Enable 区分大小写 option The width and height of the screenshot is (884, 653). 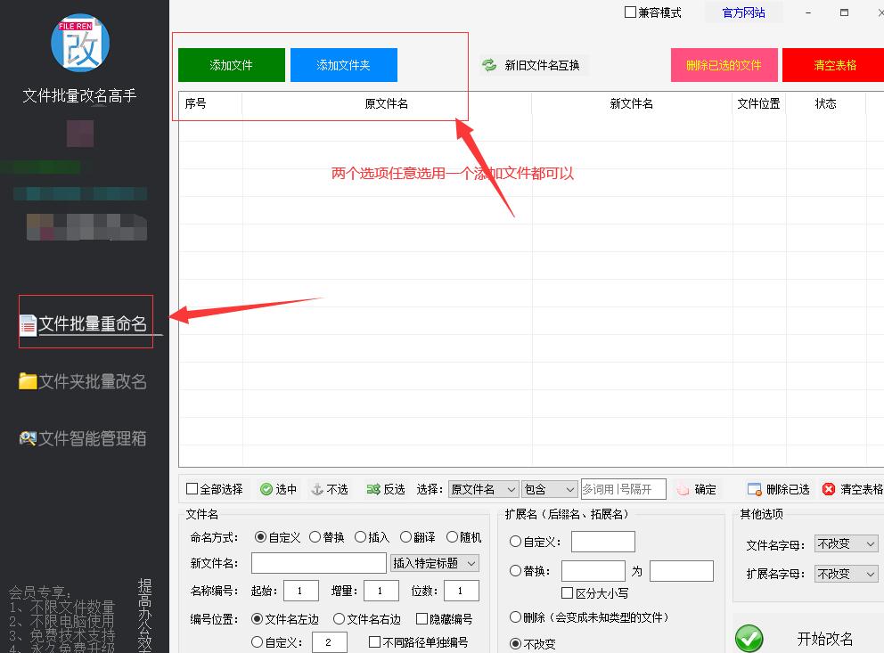(568, 592)
